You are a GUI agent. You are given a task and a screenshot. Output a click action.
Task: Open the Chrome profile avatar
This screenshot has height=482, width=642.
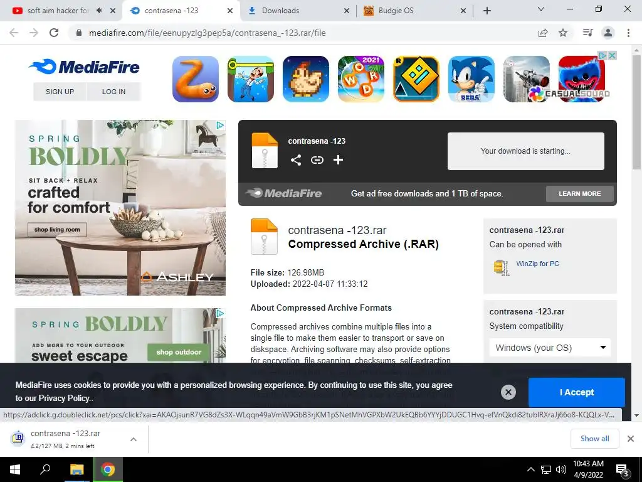[608, 33]
